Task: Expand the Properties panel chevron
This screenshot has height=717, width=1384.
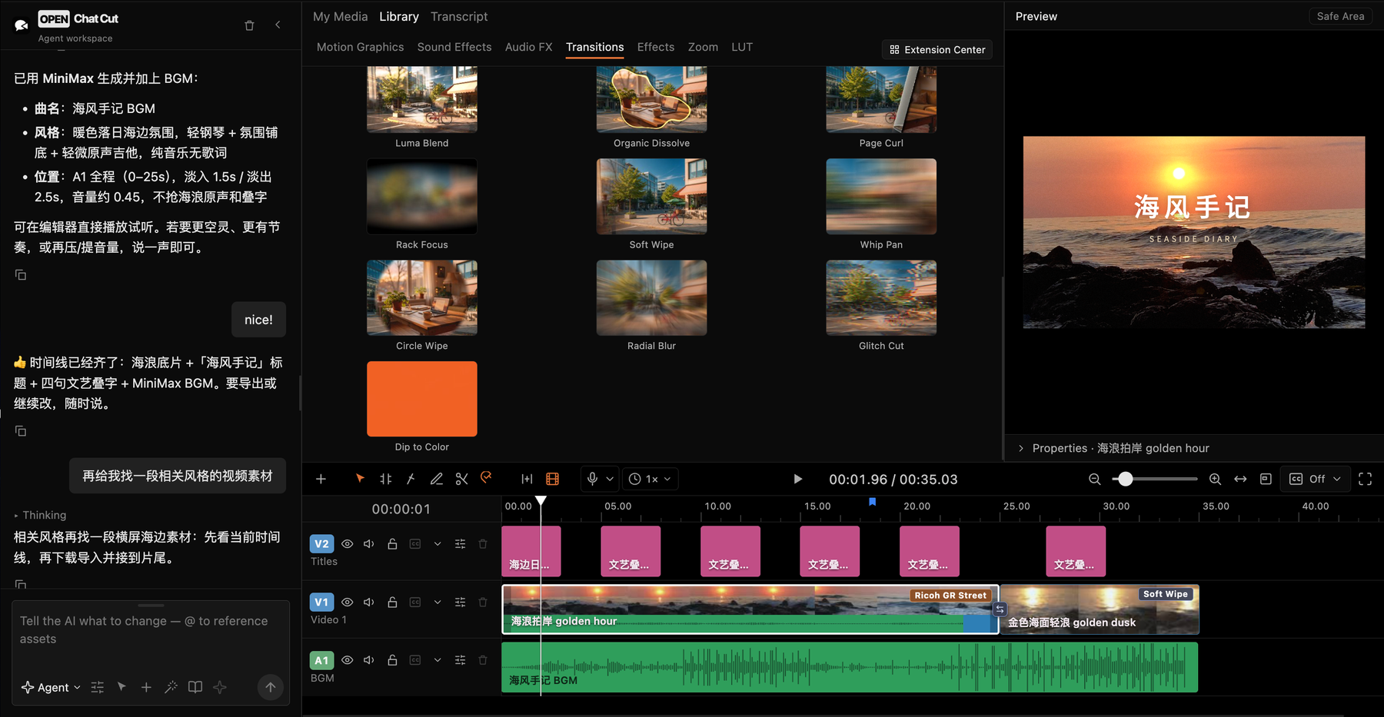Action: click(x=1021, y=448)
